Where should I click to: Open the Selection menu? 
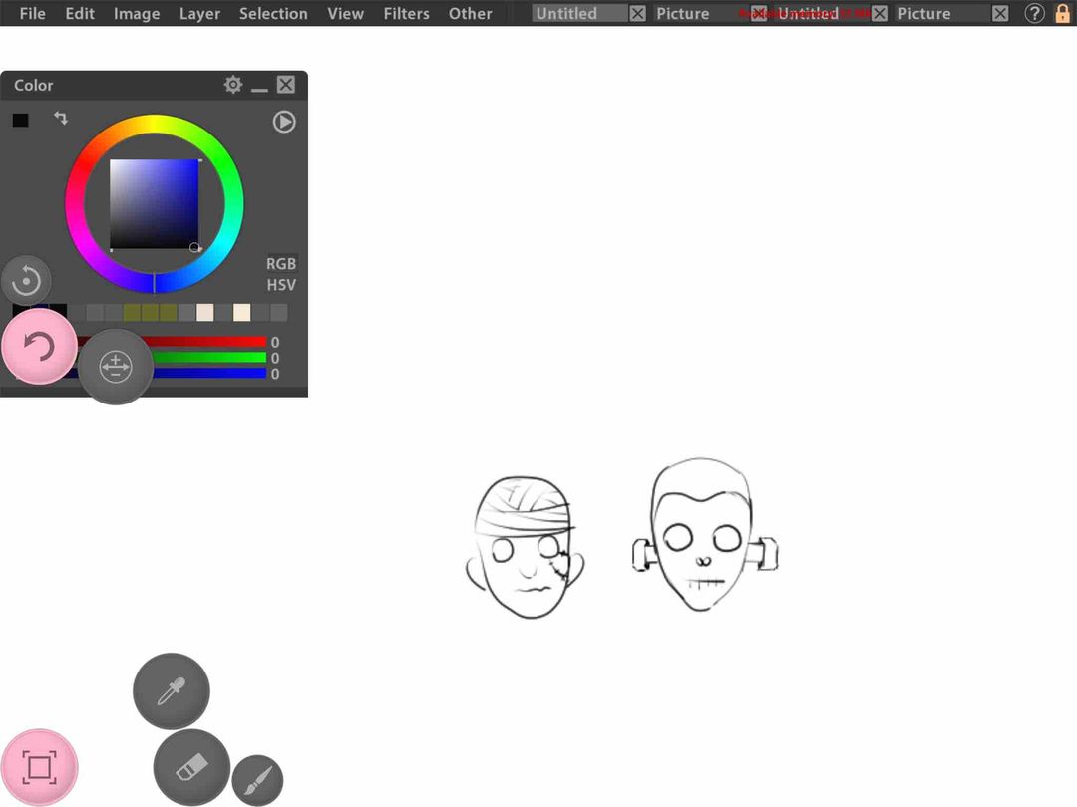[273, 13]
